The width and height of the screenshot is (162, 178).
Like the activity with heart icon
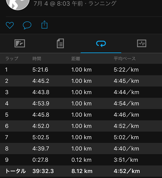tap(10, 25)
